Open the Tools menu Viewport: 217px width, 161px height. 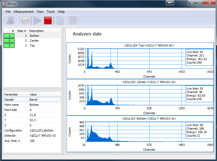tap(51, 12)
